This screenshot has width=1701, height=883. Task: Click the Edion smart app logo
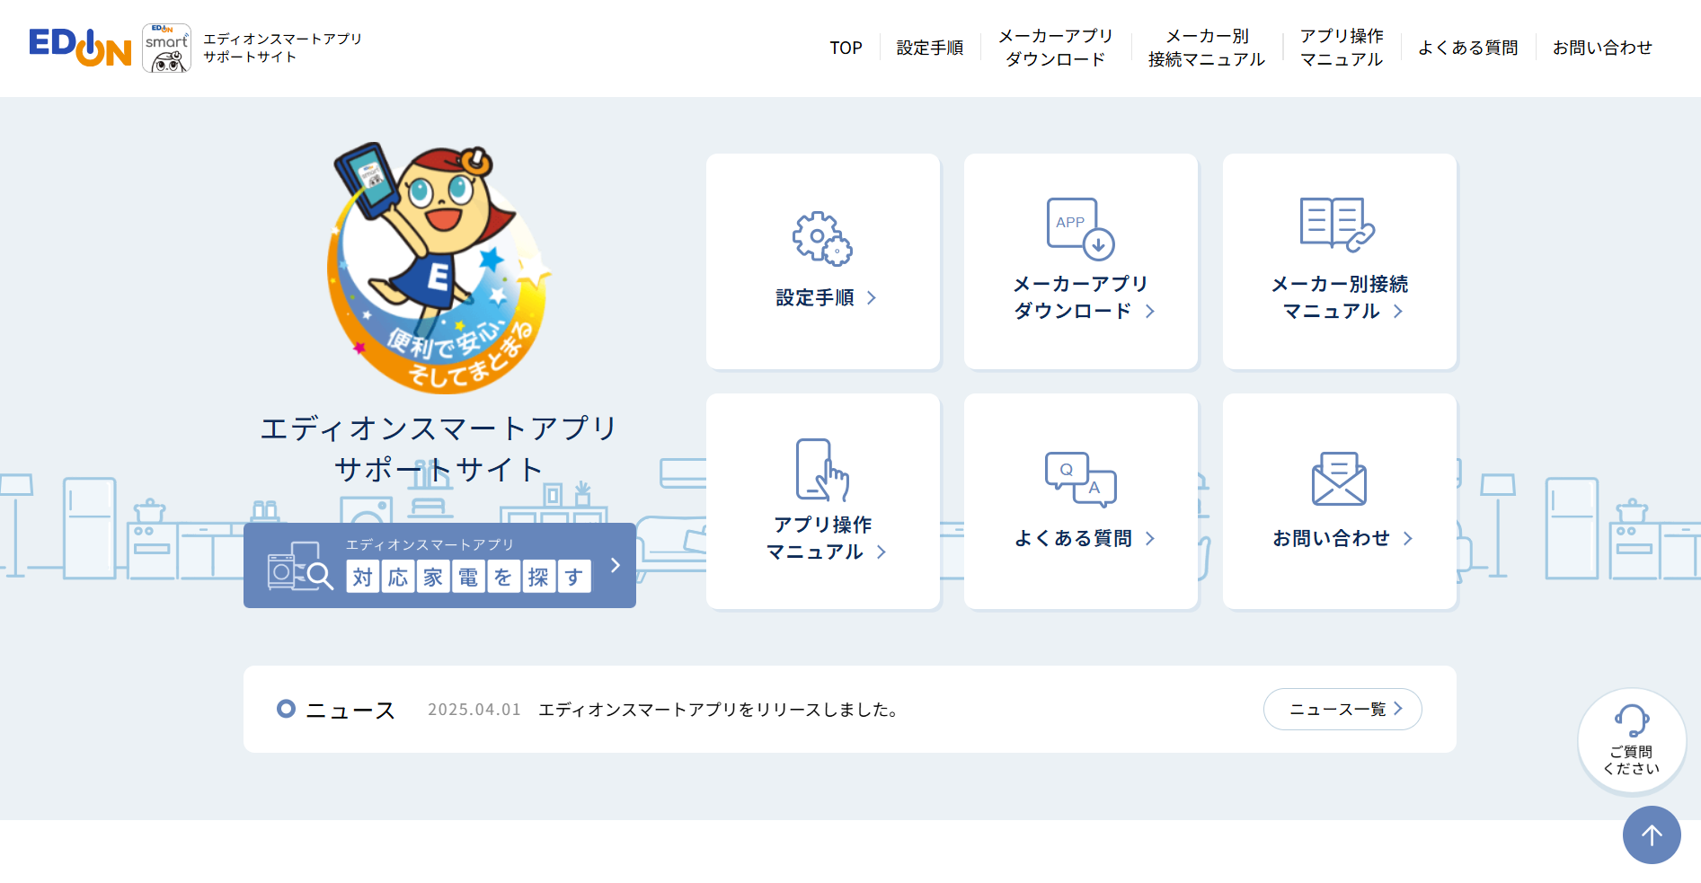166,49
